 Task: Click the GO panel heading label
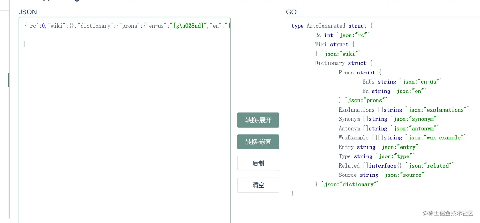point(291,12)
